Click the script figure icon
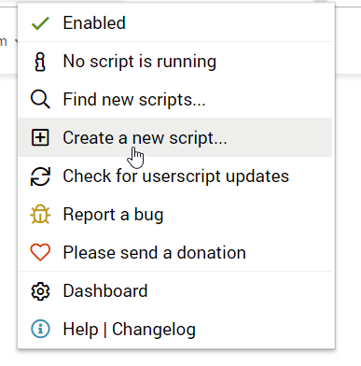The image size is (361, 366). (40, 62)
